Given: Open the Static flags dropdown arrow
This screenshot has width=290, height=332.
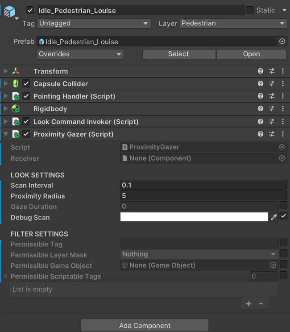Looking at the screenshot, I should click(x=284, y=10).
